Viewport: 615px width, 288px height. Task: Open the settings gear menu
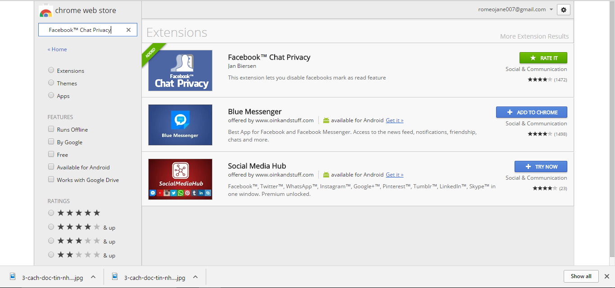pos(564,9)
